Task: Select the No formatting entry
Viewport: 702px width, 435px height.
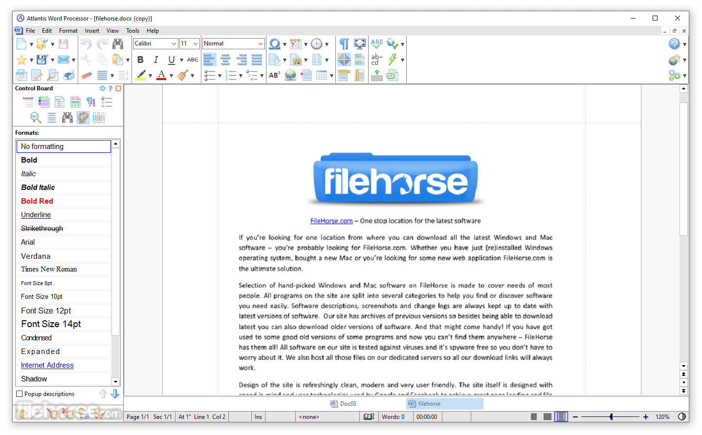Action: 64,146
